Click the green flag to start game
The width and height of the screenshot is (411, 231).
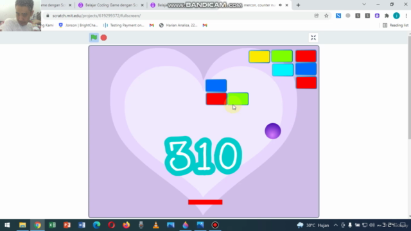pyautogui.click(x=94, y=37)
